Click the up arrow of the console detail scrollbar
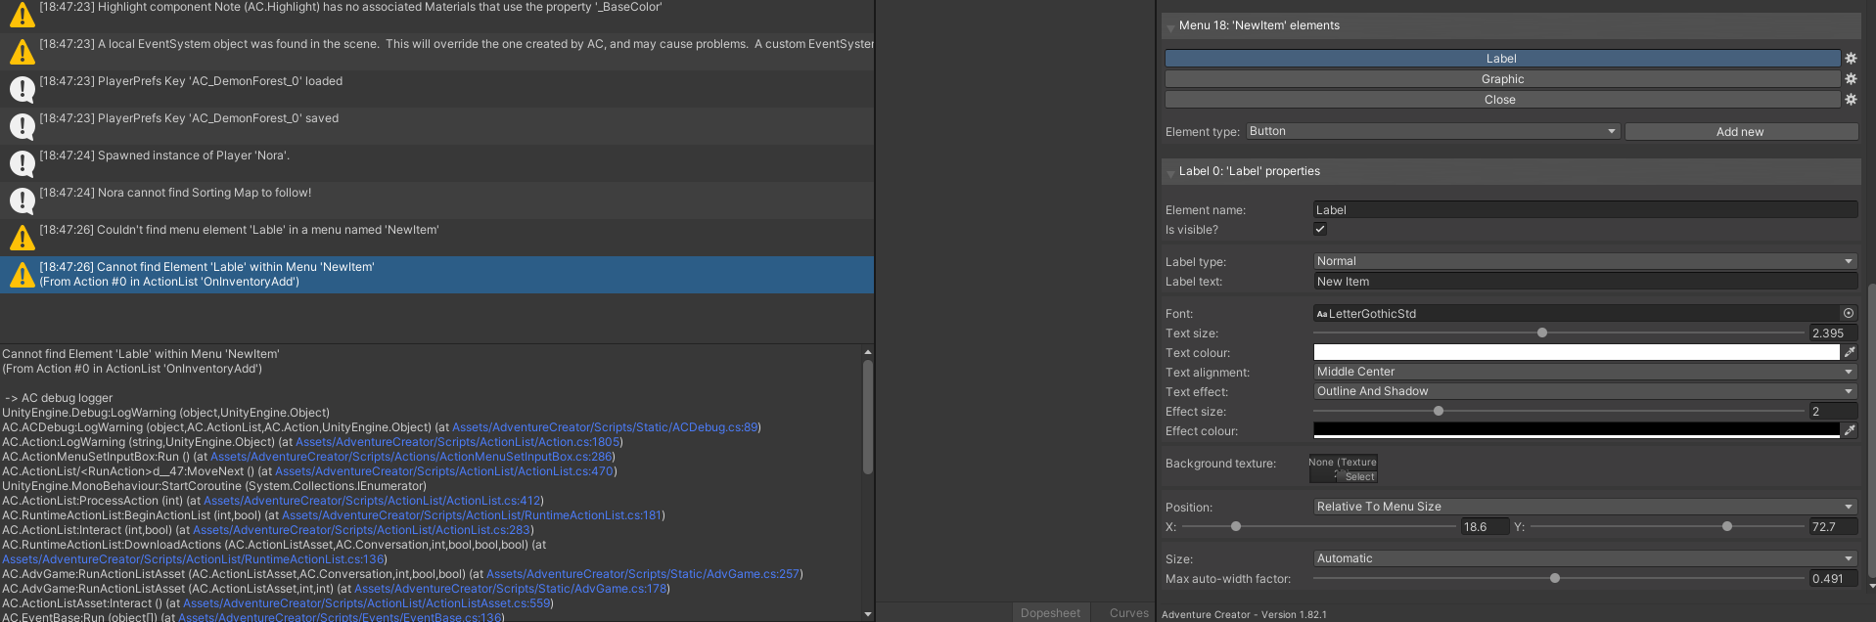 pyautogui.click(x=867, y=352)
